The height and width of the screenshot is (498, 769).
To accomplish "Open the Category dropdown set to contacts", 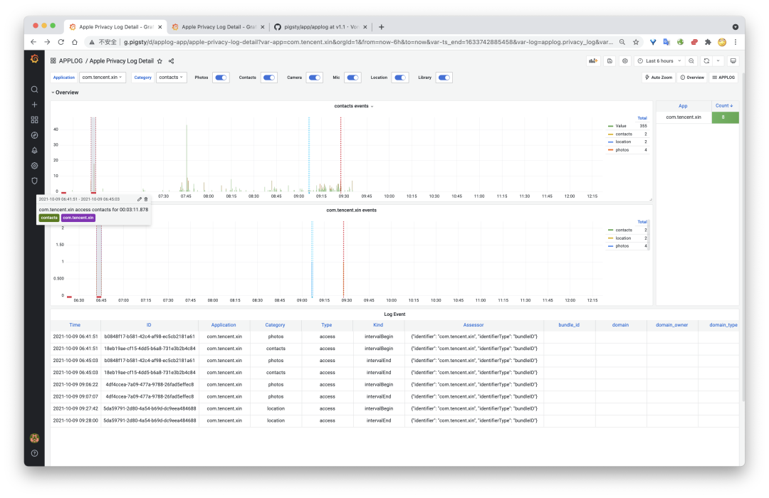I will click(171, 78).
